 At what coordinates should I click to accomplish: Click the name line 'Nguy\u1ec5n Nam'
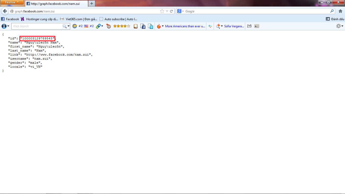coord(34,42)
